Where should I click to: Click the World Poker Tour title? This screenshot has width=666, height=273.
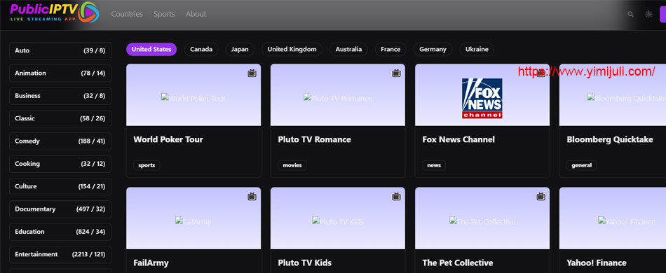168,139
